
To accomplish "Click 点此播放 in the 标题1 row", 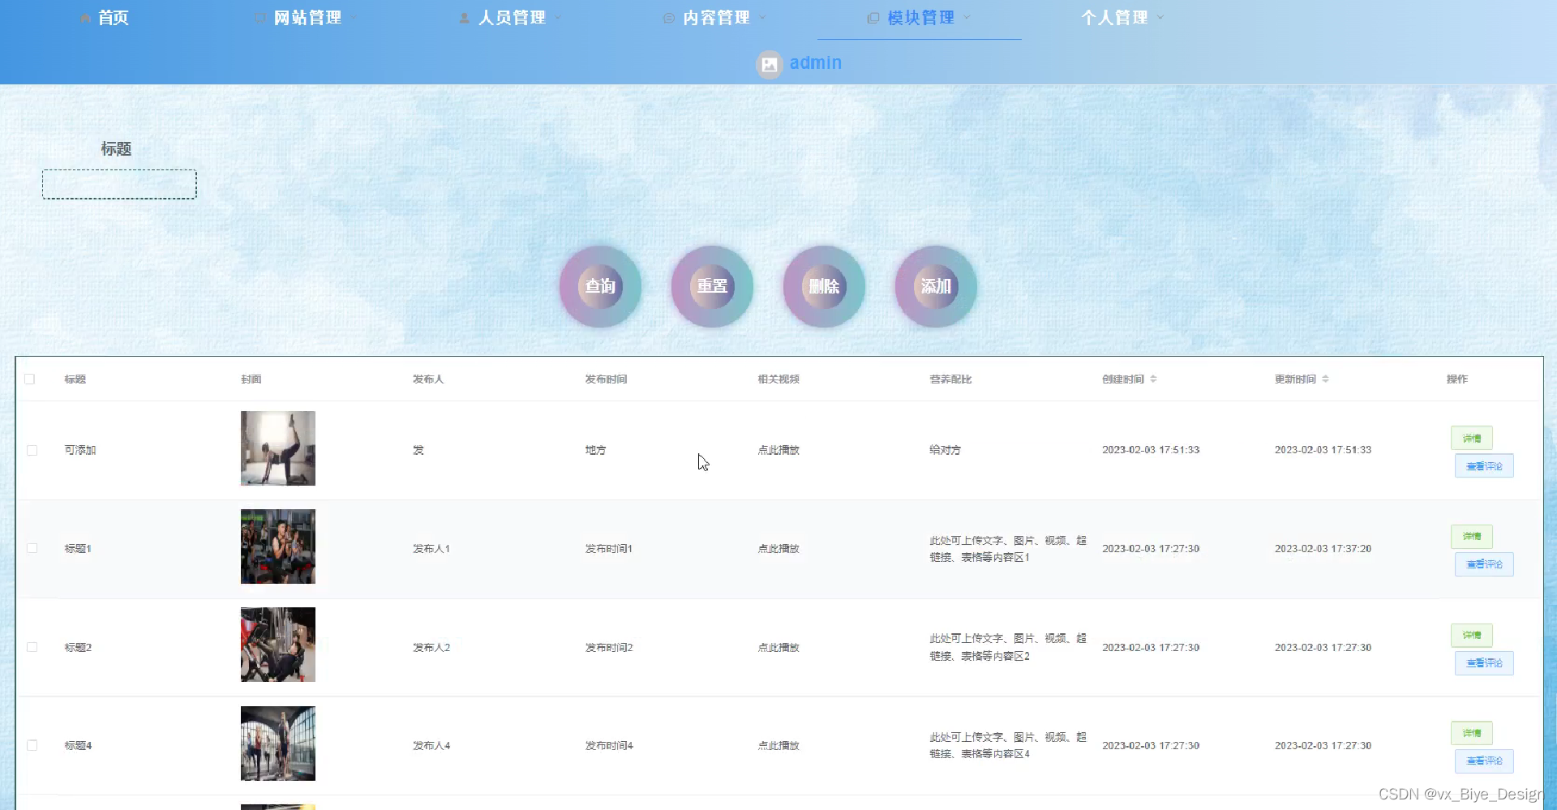I will click(778, 549).
